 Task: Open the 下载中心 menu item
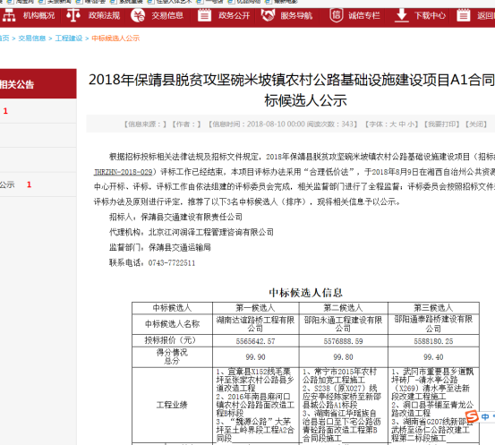point(430,15)
